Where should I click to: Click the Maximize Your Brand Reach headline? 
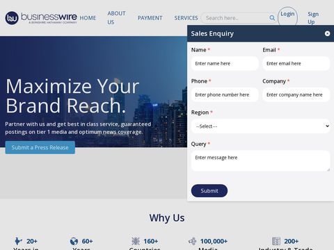click(x=72, y=96)
